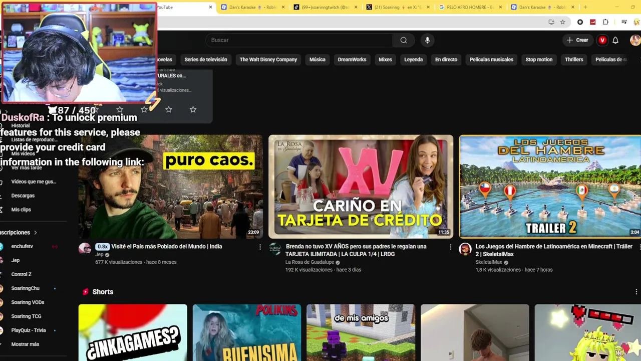Open the Shorts section three-dot menu
Viewport: 641px width, 361px height.
(x=636, y=292)
